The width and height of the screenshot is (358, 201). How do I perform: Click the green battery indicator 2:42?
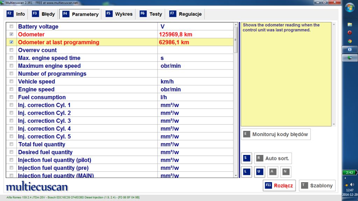[349, 172]
